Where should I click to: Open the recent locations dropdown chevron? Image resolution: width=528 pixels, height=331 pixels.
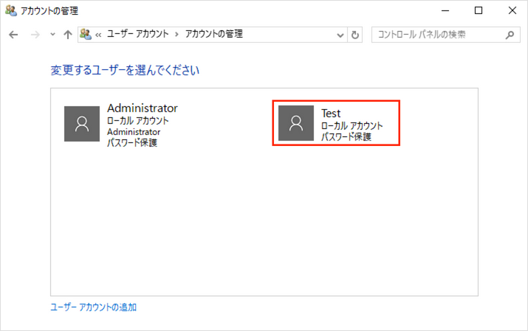(x=52, y=35)
